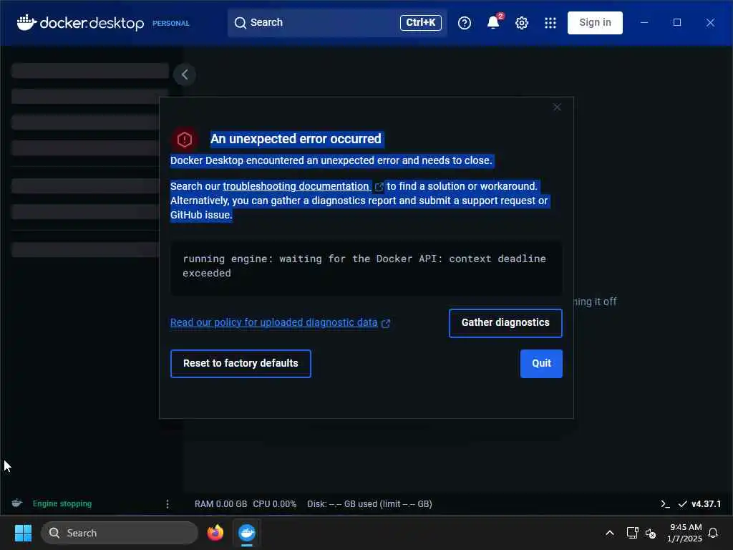The image size is (733, 550).
Task: Click the CPU 0.00% readout
Action: pos(274,504)
